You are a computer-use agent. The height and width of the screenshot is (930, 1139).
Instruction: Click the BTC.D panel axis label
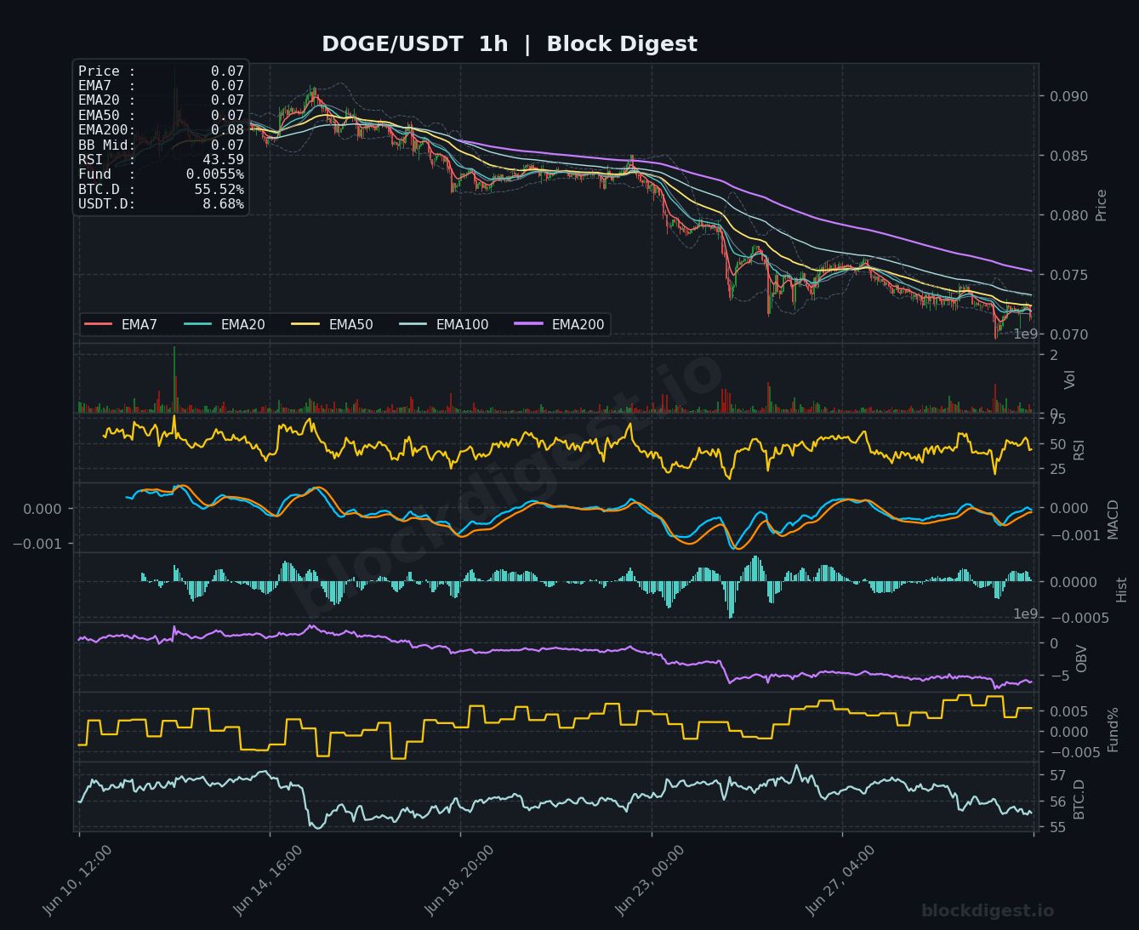click(x=1079, y=799)
